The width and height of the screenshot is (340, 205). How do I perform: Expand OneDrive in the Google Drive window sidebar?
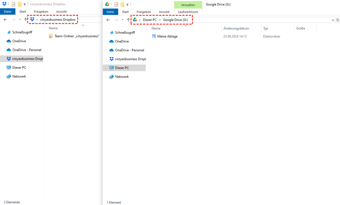click(x=106, y=41)
